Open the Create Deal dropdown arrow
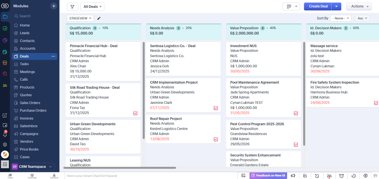Viewport: 379px width, 179px height. click(x=336, y=6)
